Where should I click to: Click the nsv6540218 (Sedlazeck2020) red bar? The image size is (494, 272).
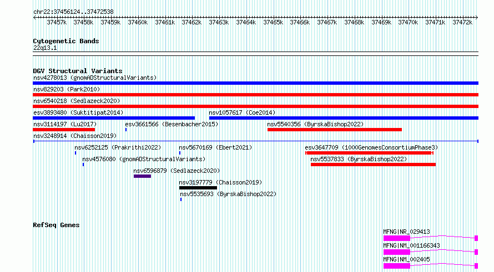pyautogui.click(x=255, y=106)
